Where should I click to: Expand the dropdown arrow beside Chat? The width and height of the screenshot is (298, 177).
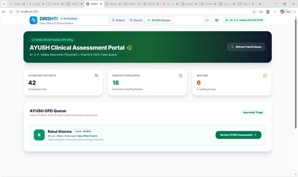pos(295,12)
